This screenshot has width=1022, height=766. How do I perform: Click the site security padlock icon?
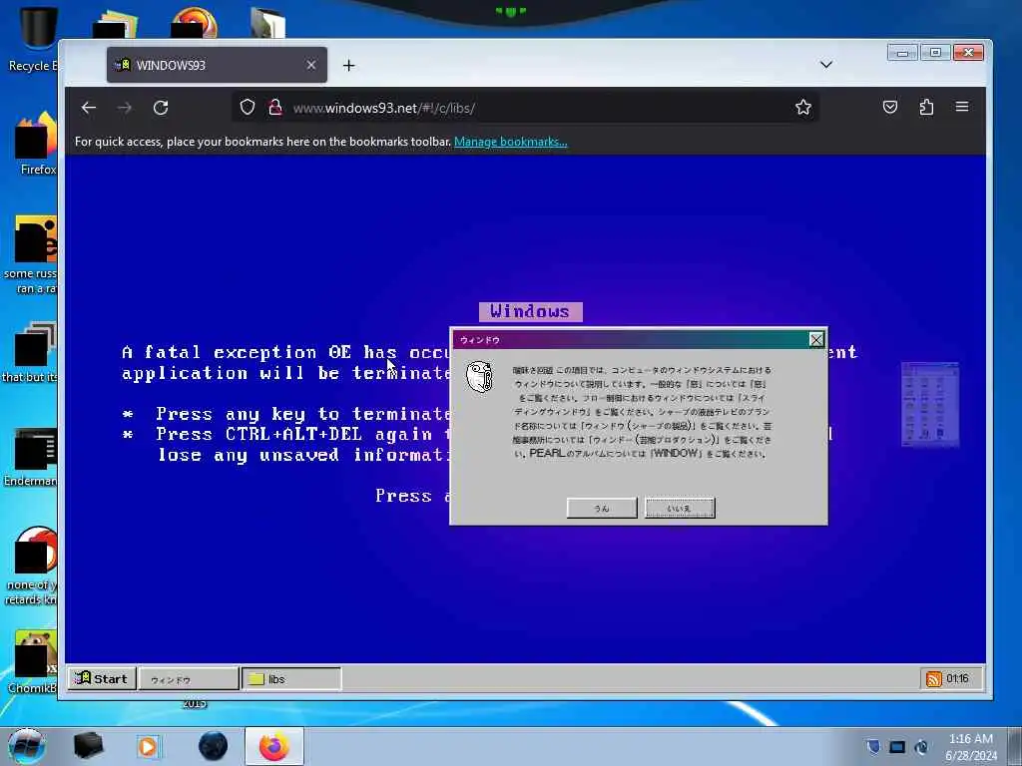point(275,107)
